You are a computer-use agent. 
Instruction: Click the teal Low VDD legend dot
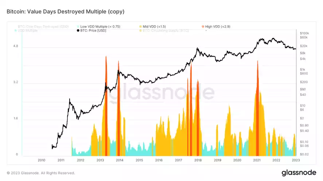[78, 27]
